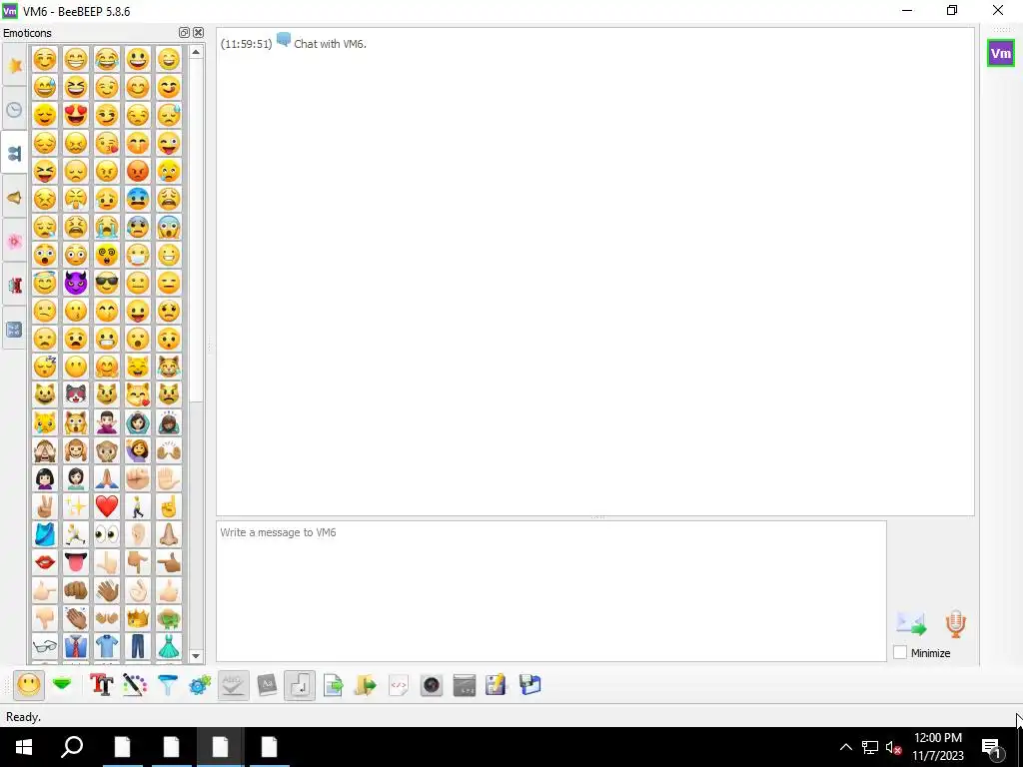This screenshot has height=767, width=1023.
Task: Insert the sparkles emoji
Action: tap(76, 506)
